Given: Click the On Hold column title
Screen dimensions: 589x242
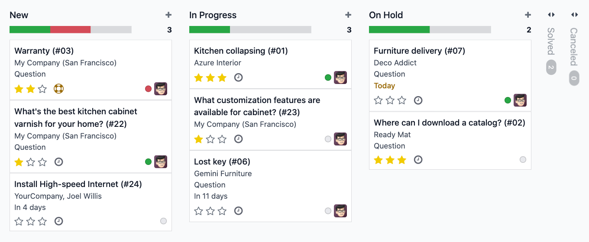Looking at the screenshot, I should (x=386, y=15).
